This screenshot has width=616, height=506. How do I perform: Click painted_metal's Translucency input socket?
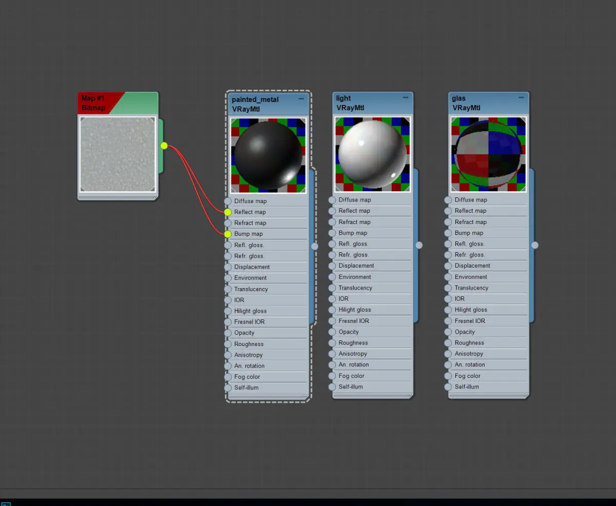pos(228,289)
